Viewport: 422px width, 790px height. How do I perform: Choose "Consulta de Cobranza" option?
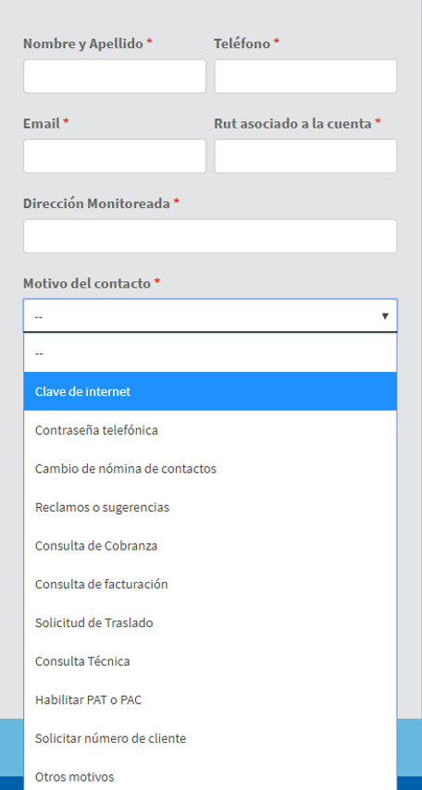pyautogui.click(x=210, y=546)
